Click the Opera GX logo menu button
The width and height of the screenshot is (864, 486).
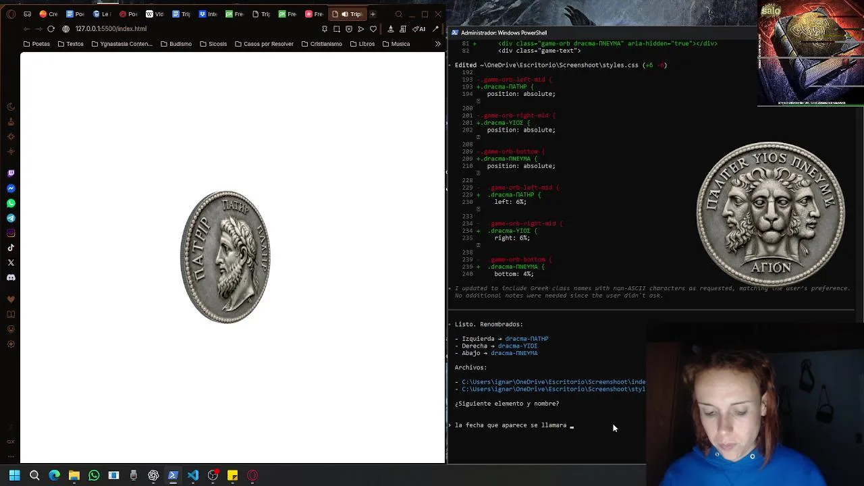pyautogui.click(x=11, y=14)
